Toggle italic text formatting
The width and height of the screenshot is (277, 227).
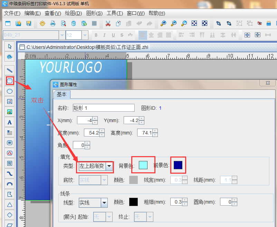(x=104, y=35)
